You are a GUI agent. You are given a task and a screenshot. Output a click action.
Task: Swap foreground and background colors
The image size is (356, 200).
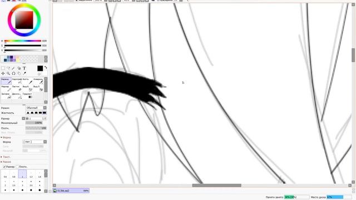click(x=46, y=67)
